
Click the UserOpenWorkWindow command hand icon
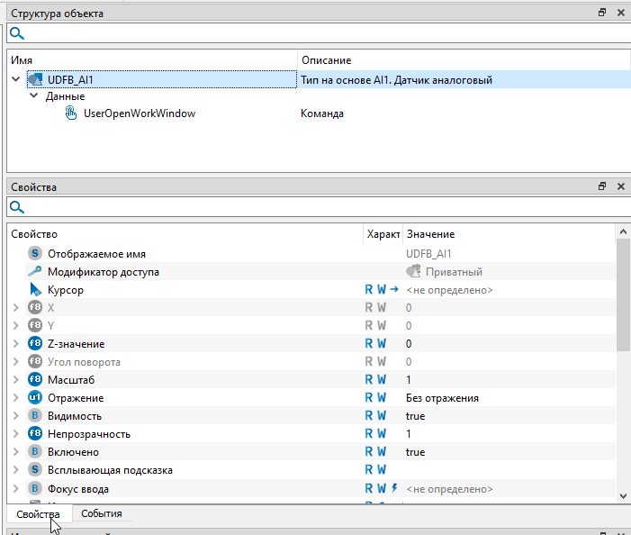pyautogui.click(x=71, y=113)
